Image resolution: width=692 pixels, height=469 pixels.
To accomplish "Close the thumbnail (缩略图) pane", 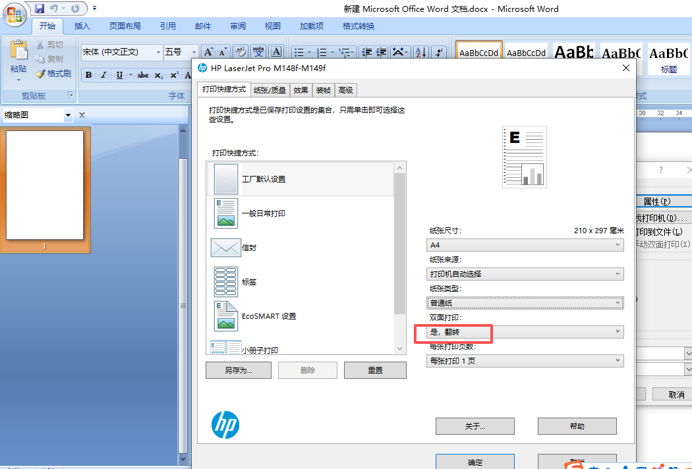I will click(x=82, y=115).
